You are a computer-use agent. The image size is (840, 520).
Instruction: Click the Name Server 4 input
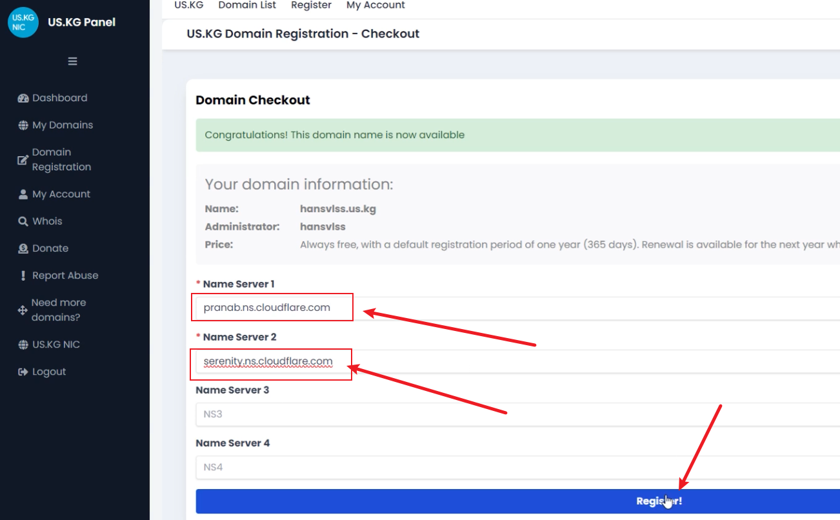click(516, 467)
